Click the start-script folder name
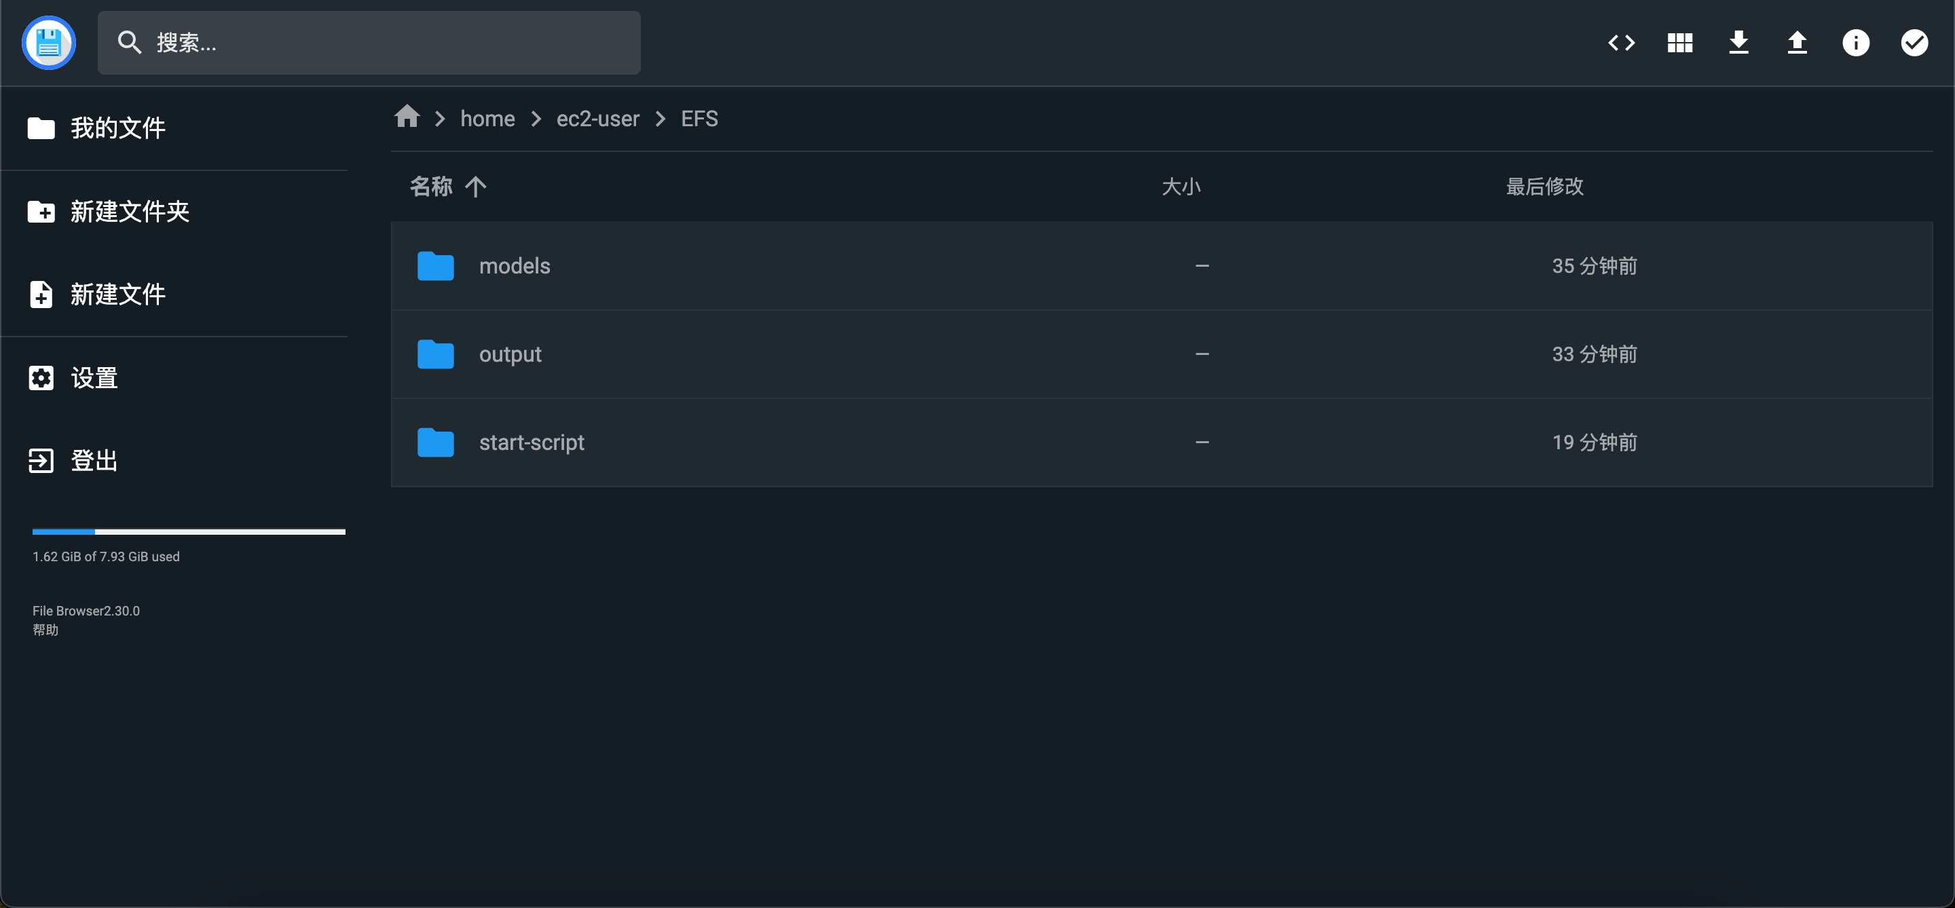This screenshot has height=908, width=1955. [x=532, y=442]
